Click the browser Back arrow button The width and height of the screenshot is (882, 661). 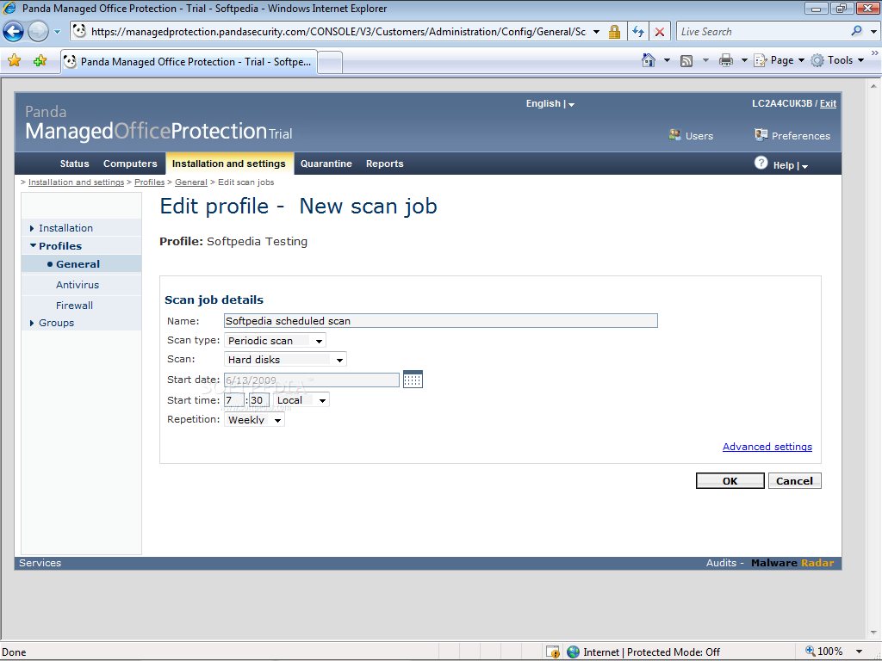tap(14, 32)
